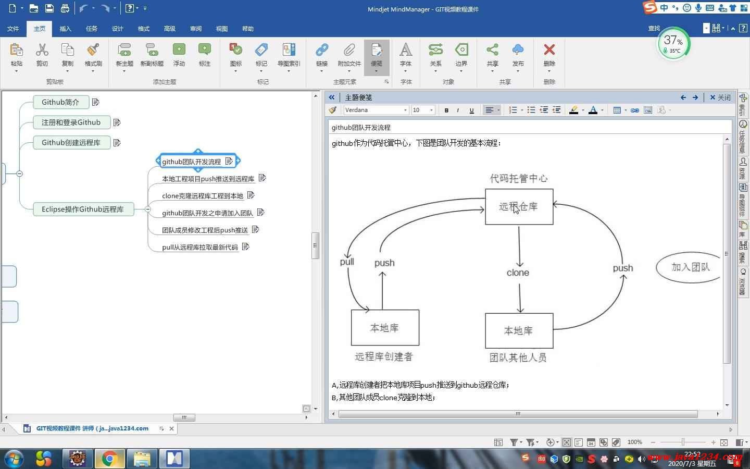Go to the previous topic note arrow
Image resolution: width=750 pixels, height=469 pixels.
point(683,97)
